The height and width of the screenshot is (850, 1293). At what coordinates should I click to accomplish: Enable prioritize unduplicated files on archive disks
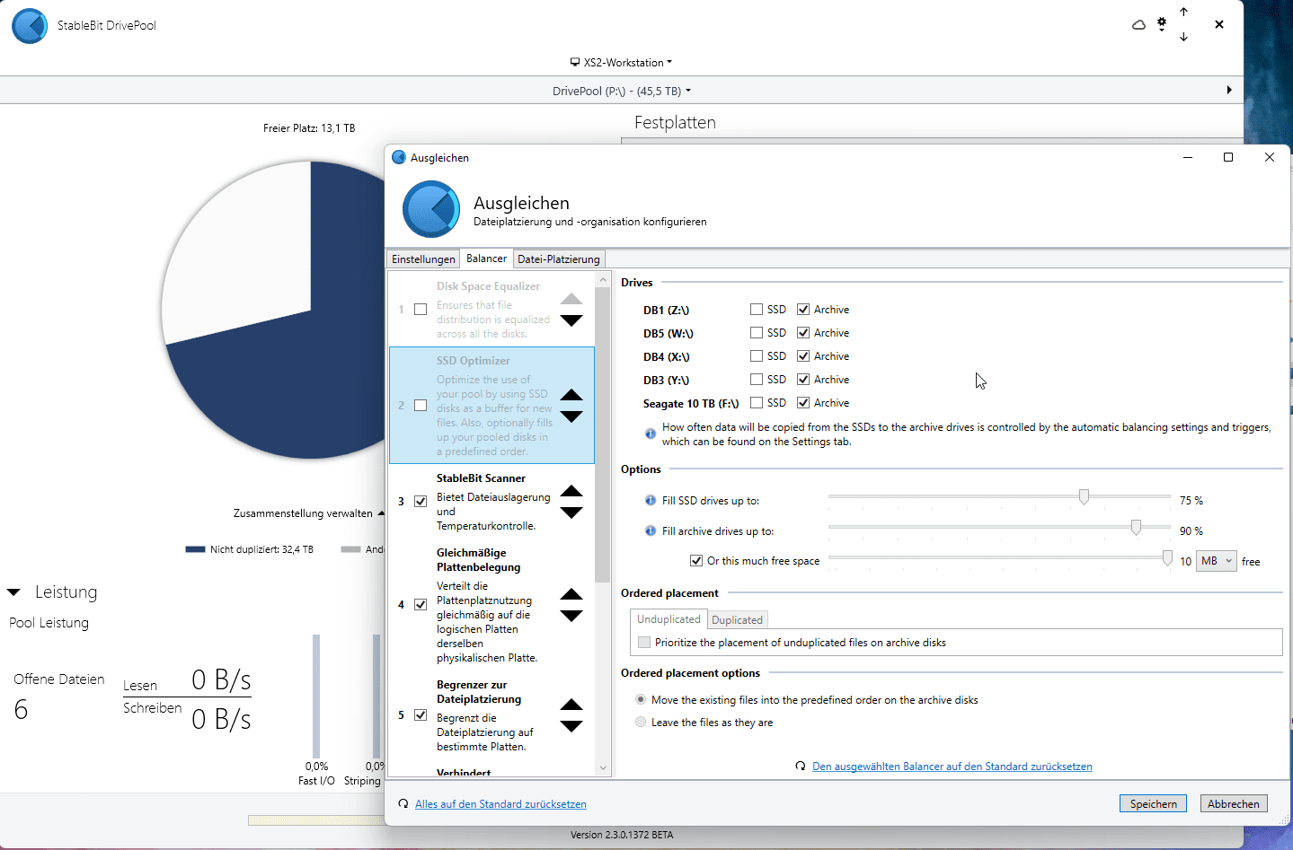[x=643, y=642]
